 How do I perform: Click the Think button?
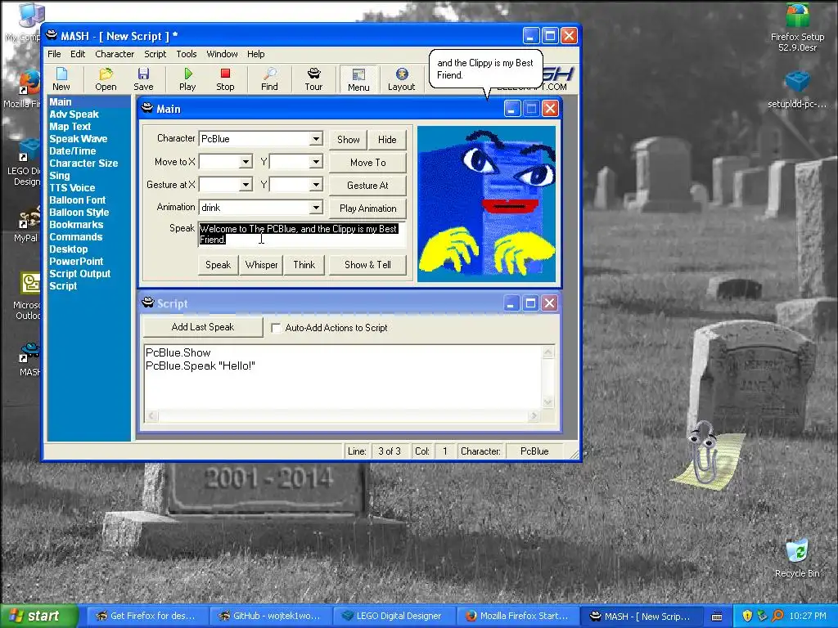[304, 265]
